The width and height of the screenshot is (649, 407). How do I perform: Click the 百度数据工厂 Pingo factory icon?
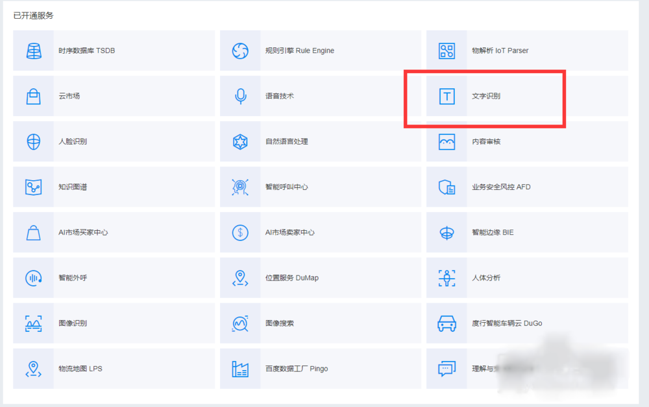click(x=240, y=369)
